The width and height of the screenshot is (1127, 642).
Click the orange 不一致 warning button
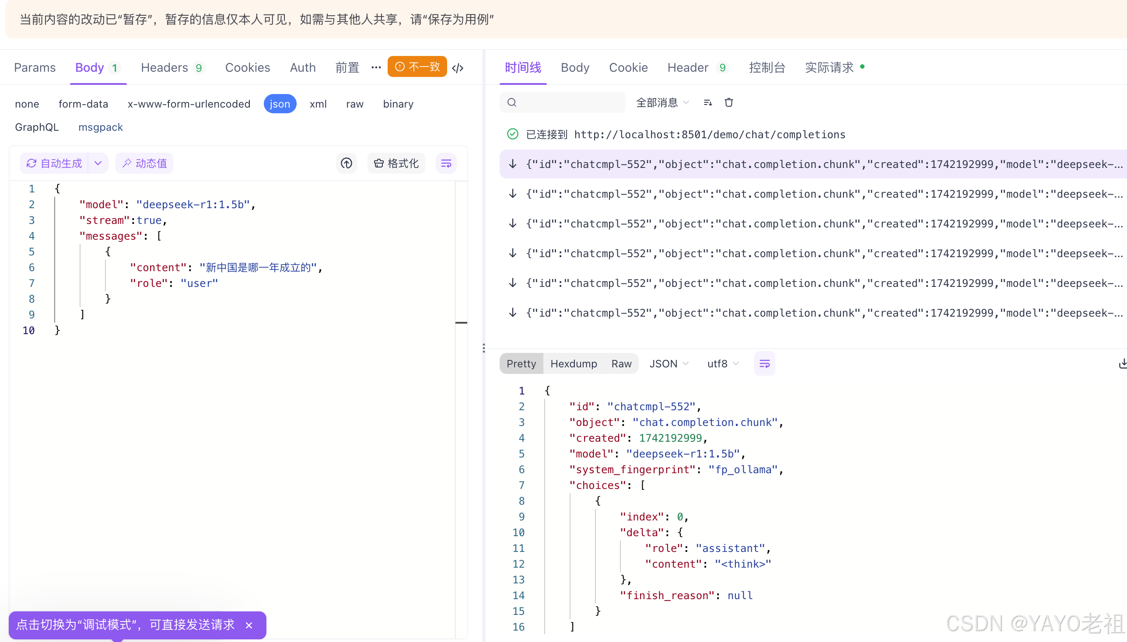417,67
